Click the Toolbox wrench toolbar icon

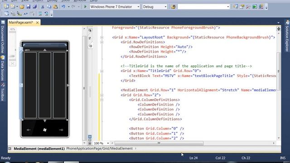click(x=248, y=7)
